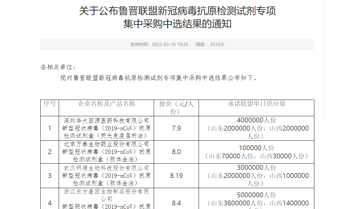The height and width of the screenshot is (209, 354).
Task: Click the intro paragraph starting 现对鲁晋联盟
Action: [x=159, y=78]
